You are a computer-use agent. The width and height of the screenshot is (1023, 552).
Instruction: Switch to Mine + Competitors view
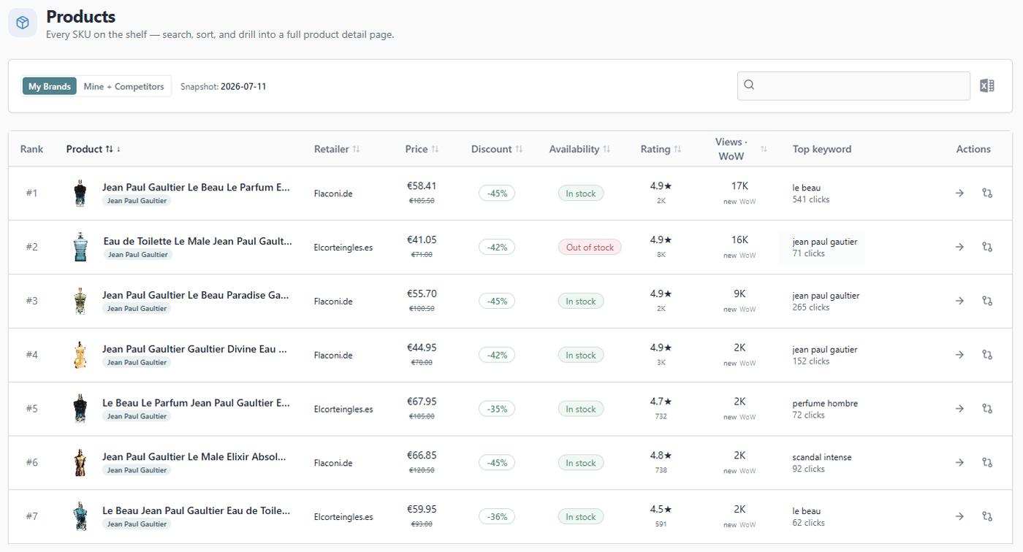tap(123, 86)
